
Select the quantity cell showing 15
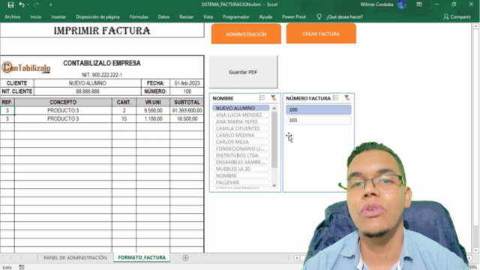(124, 118)
